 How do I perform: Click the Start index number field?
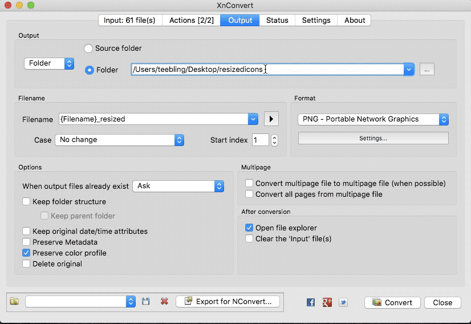click(x=260, y=140)
